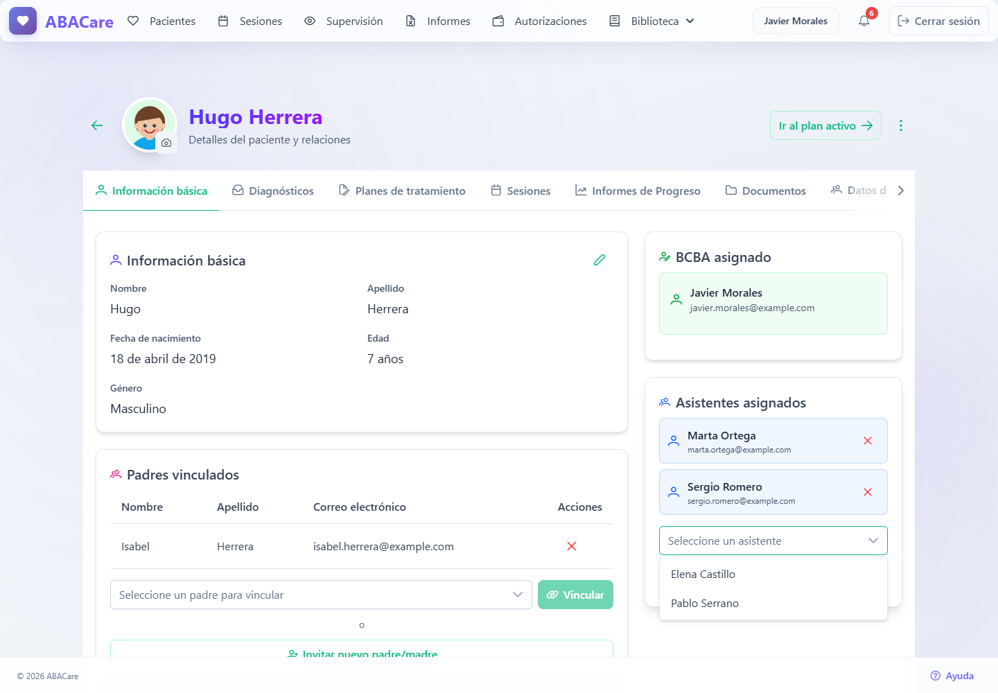998x693 pixels.
Task: Click the Ayuda help icon
Action: pyautogui.click(x=936, y=676)
